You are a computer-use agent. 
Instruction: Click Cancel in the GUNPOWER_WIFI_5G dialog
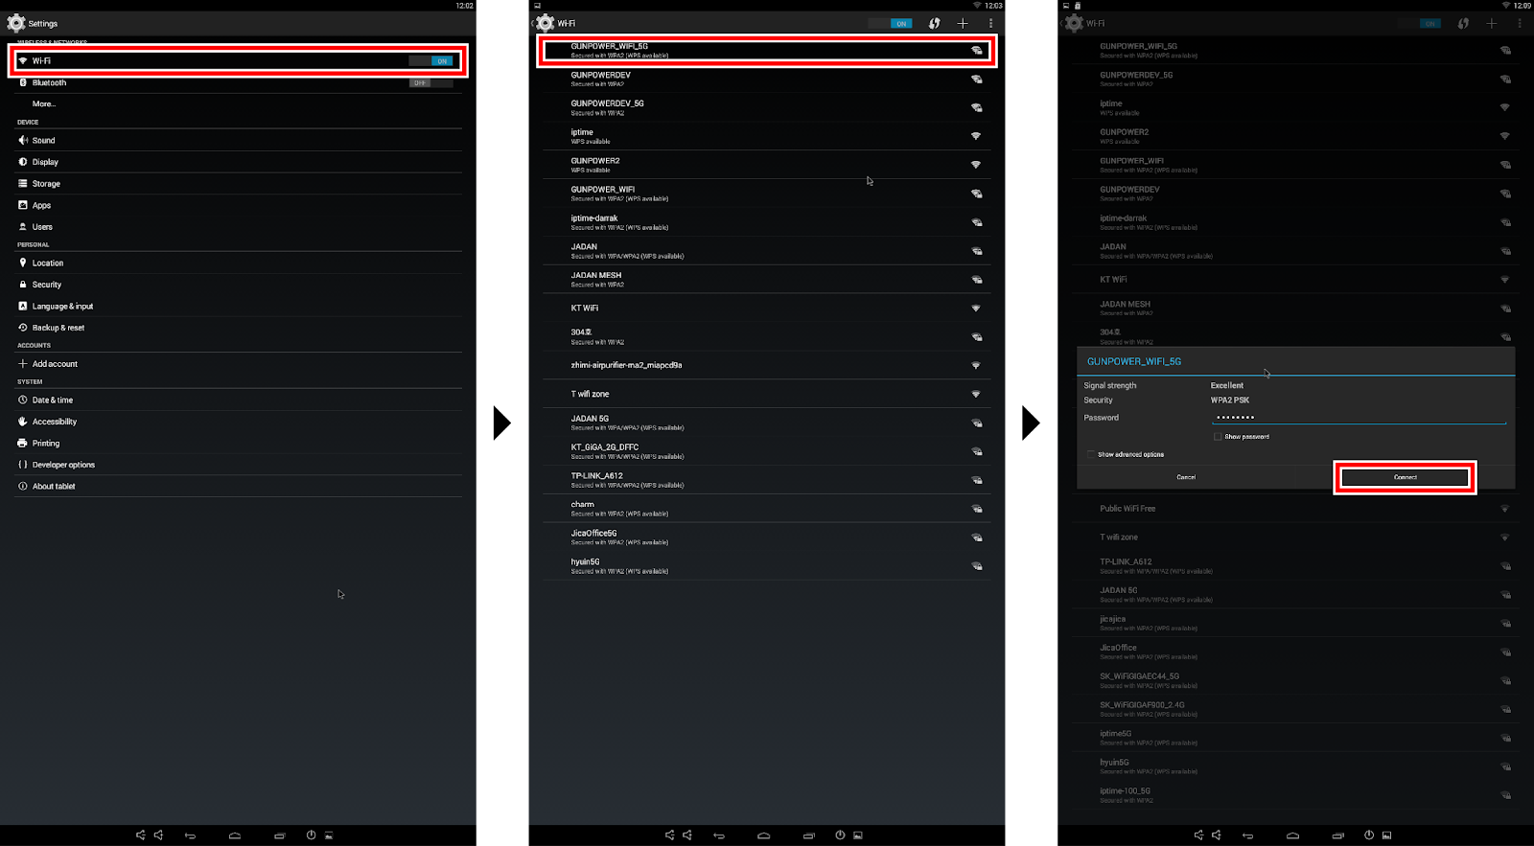[1186, 477]
